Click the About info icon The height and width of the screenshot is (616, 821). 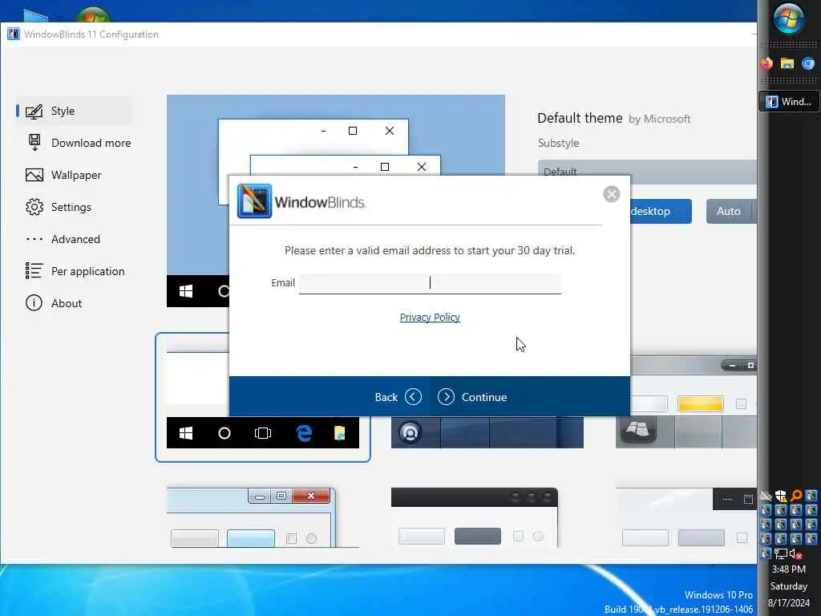tap(34, 303)
